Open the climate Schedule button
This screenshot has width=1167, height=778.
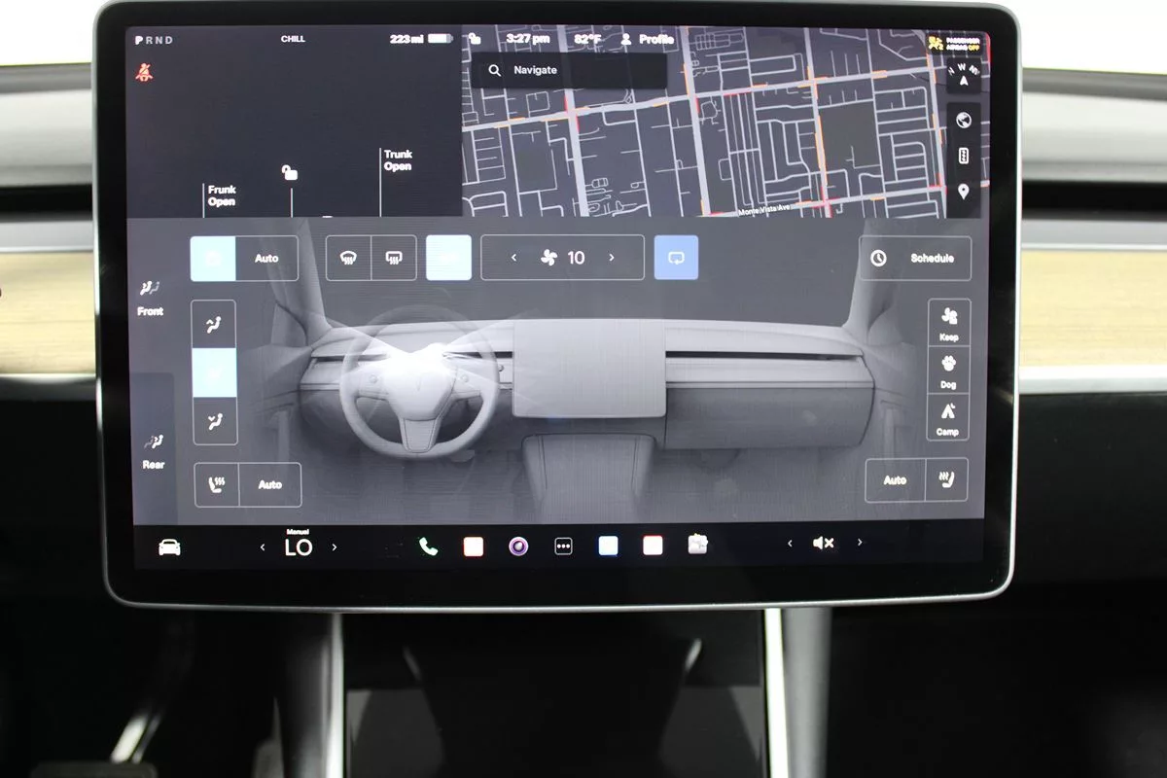coord(915,259)
